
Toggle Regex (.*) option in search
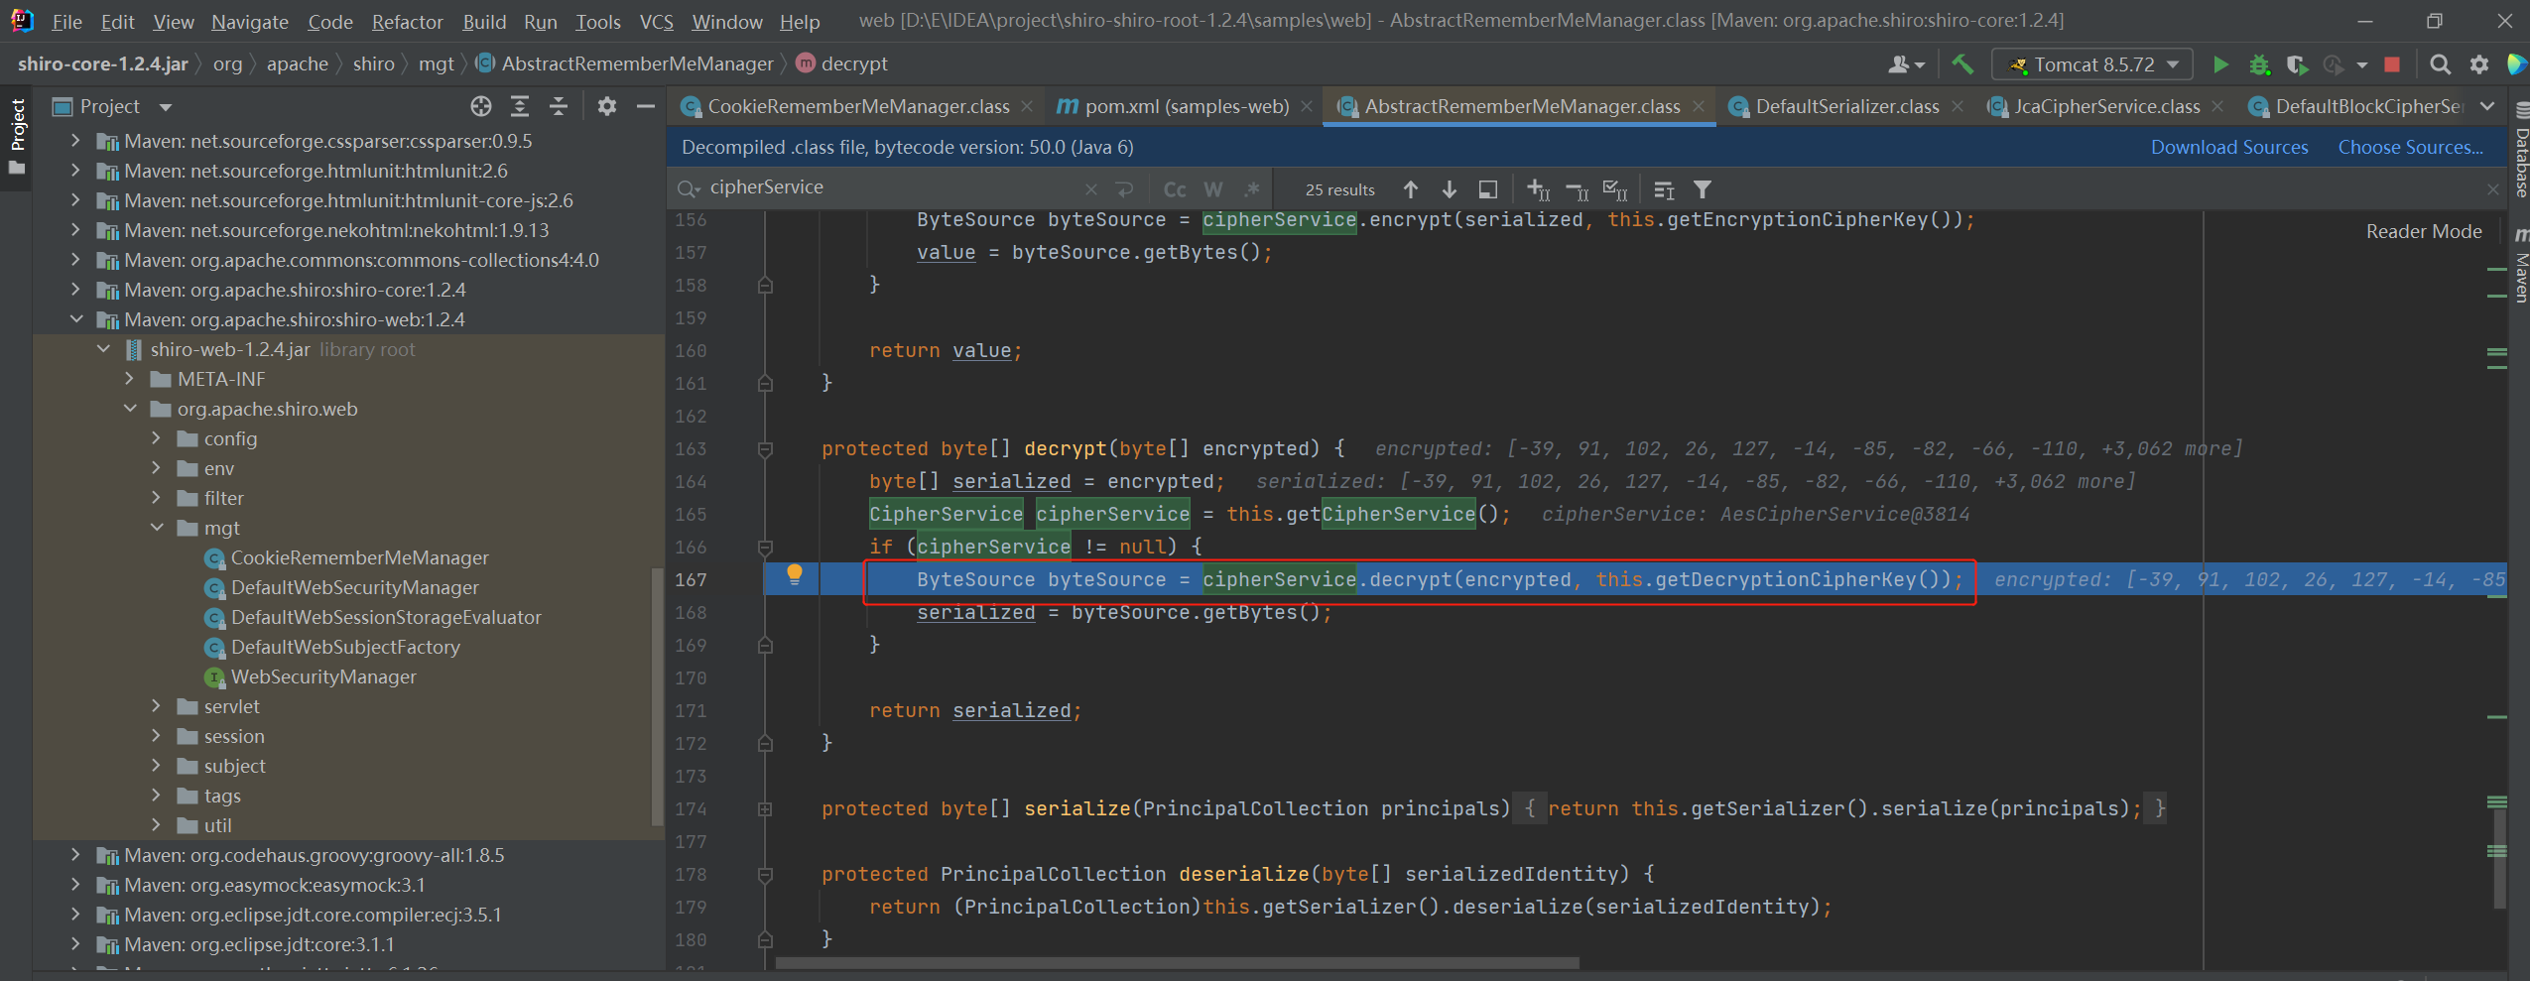click(1252, 189)
